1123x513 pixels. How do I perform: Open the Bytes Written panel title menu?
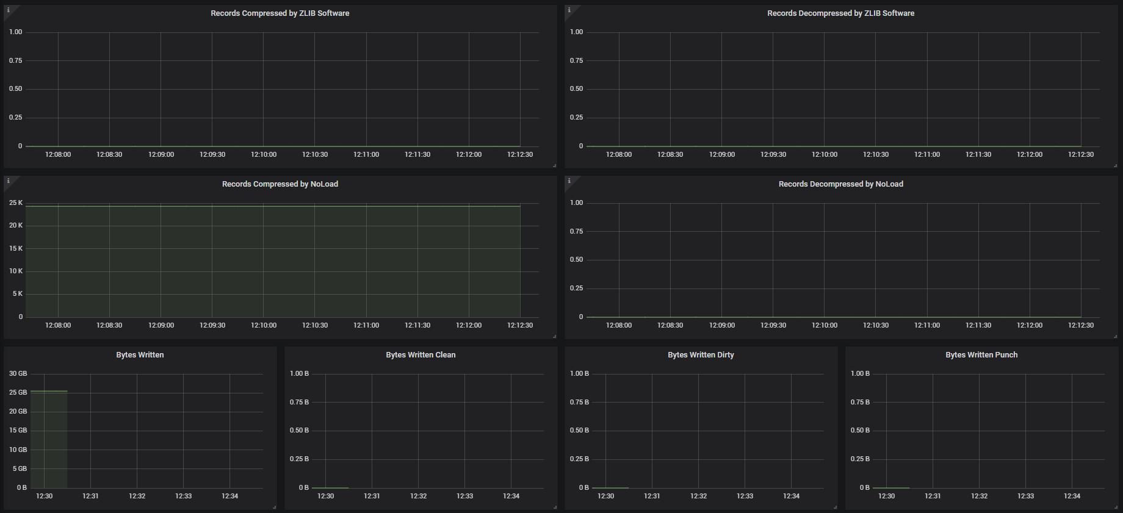pyautogui.click(x=140, y=355)
